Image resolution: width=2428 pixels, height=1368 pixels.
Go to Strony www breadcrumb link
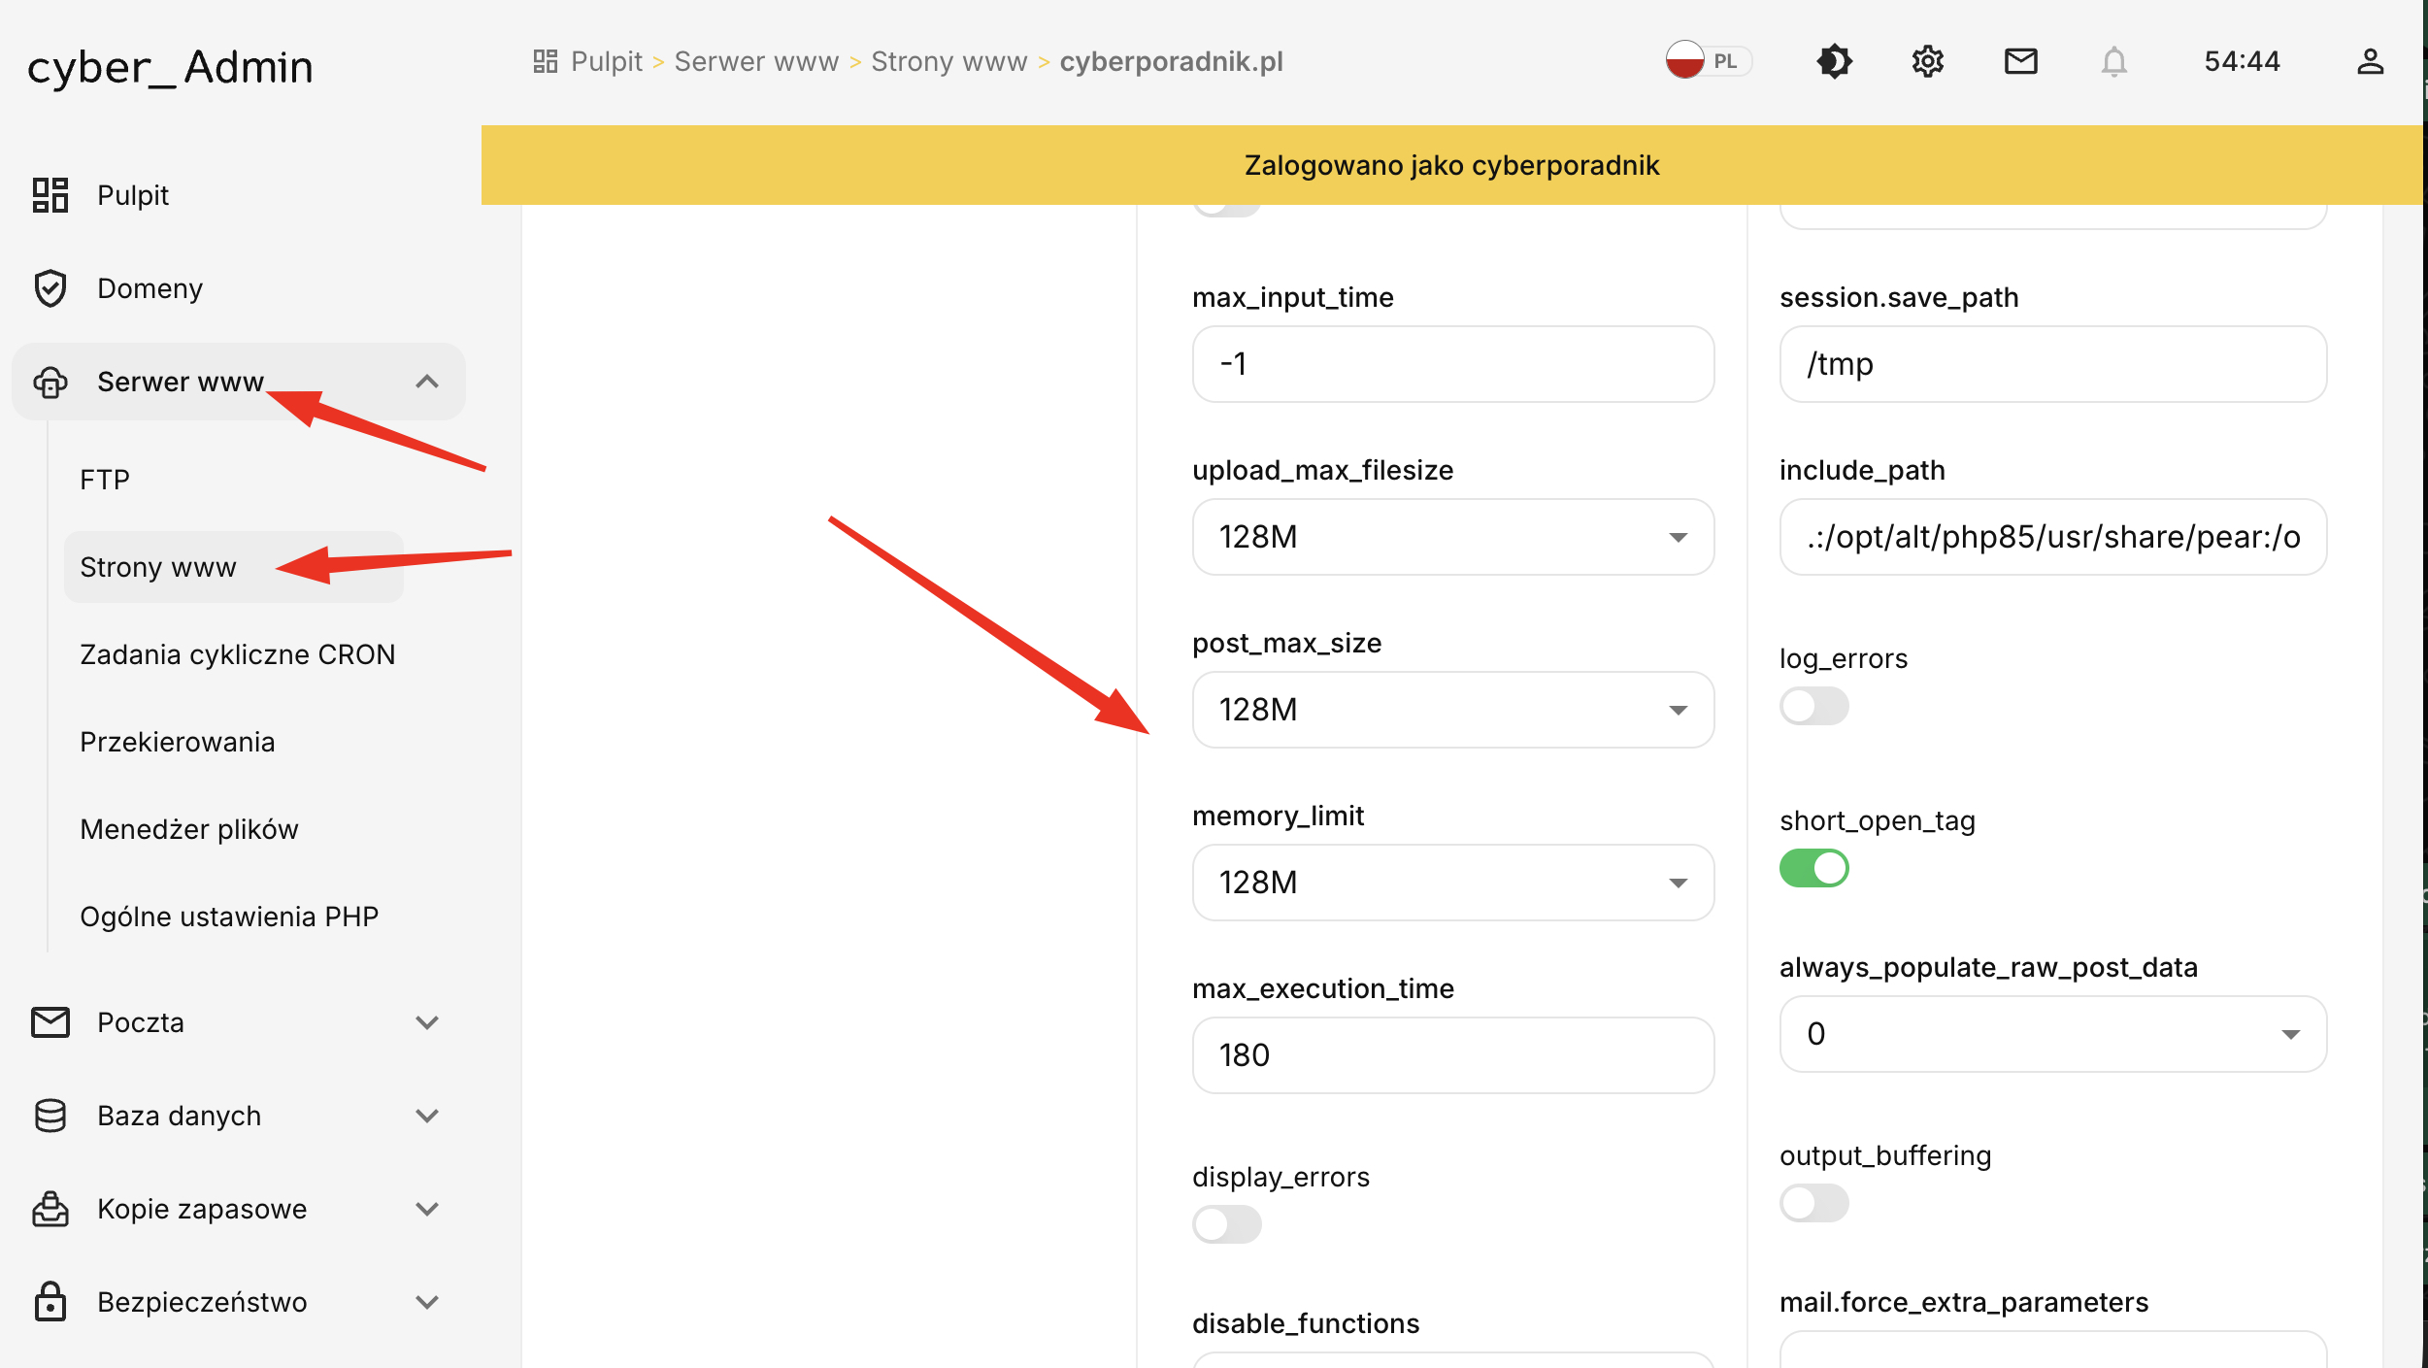tap(948, 61)
